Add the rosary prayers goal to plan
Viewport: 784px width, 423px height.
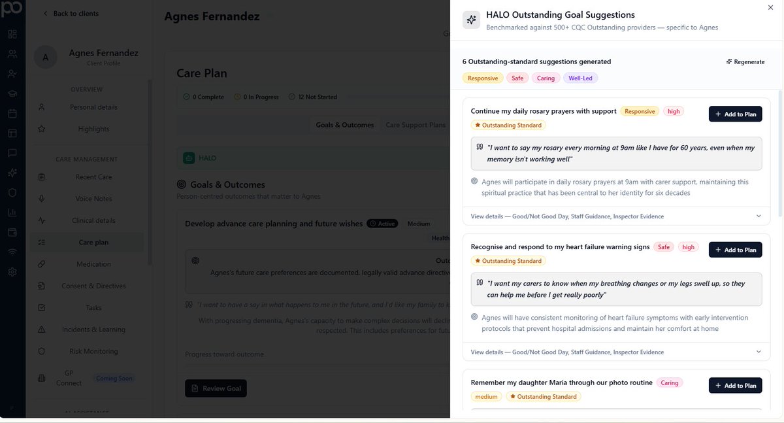point(735,114)
